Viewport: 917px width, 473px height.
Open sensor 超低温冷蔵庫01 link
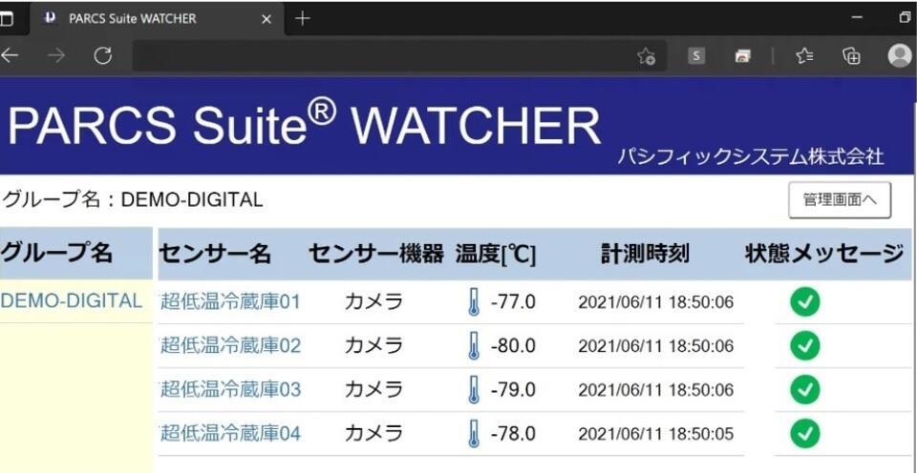point(230,302)
